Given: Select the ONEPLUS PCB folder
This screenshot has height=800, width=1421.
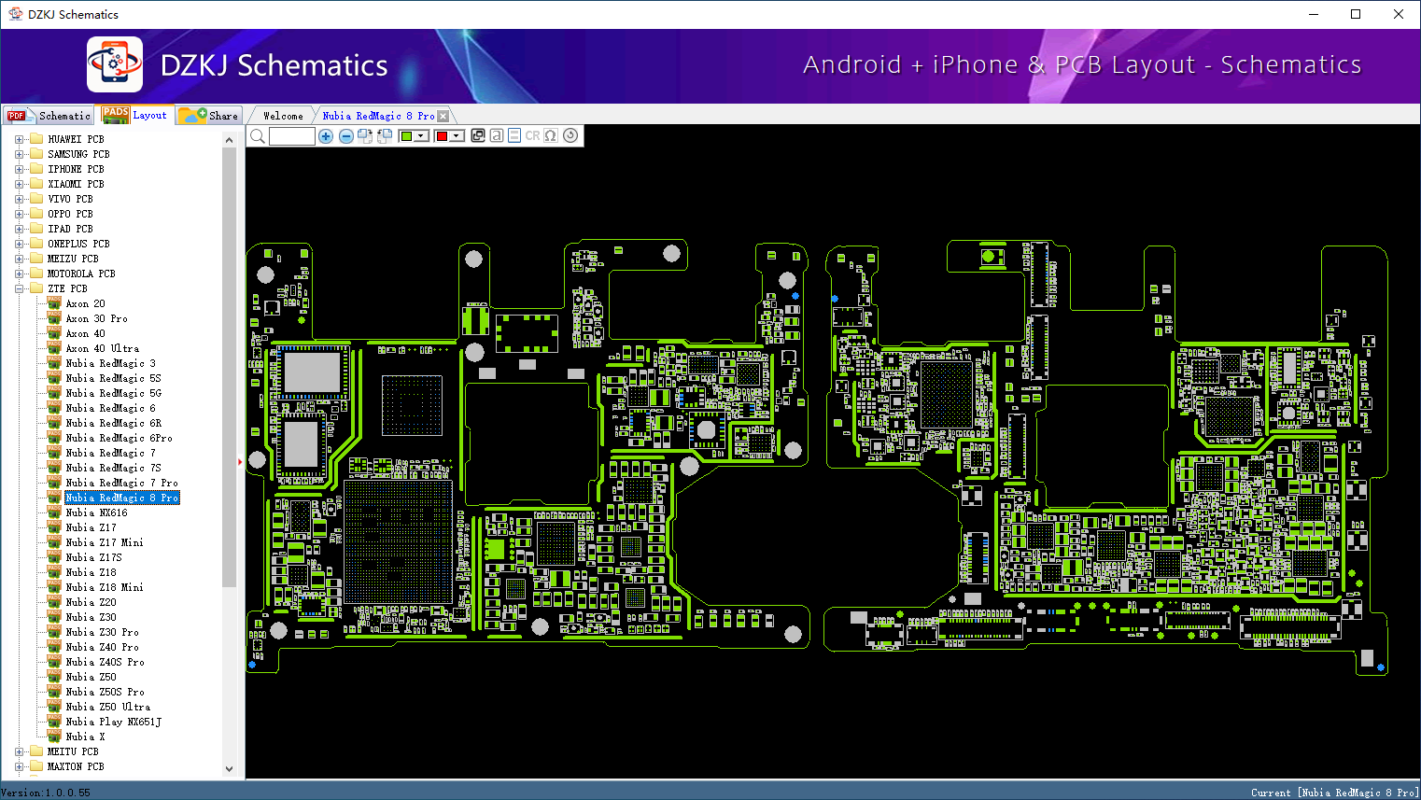Looking at the screenshot, I should 78,244.
